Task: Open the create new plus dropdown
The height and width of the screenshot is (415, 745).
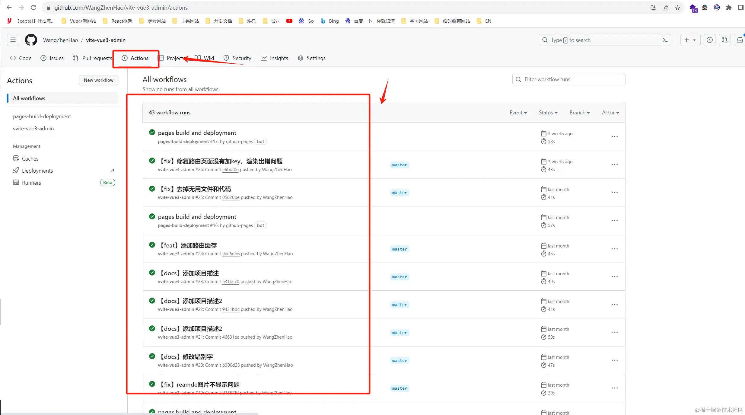Action: 690,40
